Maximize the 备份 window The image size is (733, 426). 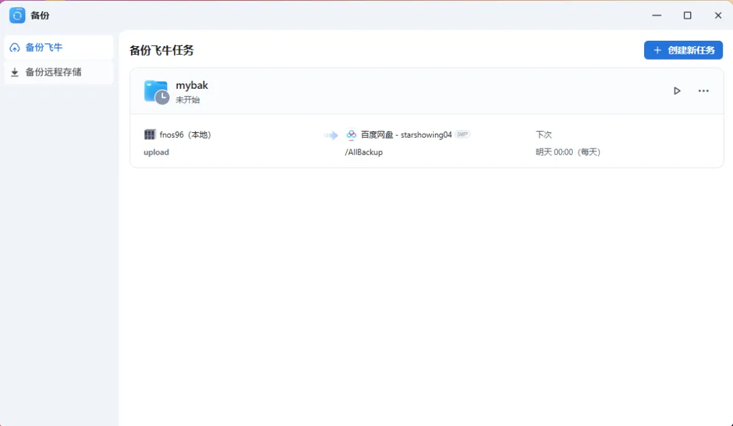pyautogui.click(x=687, y=16)
